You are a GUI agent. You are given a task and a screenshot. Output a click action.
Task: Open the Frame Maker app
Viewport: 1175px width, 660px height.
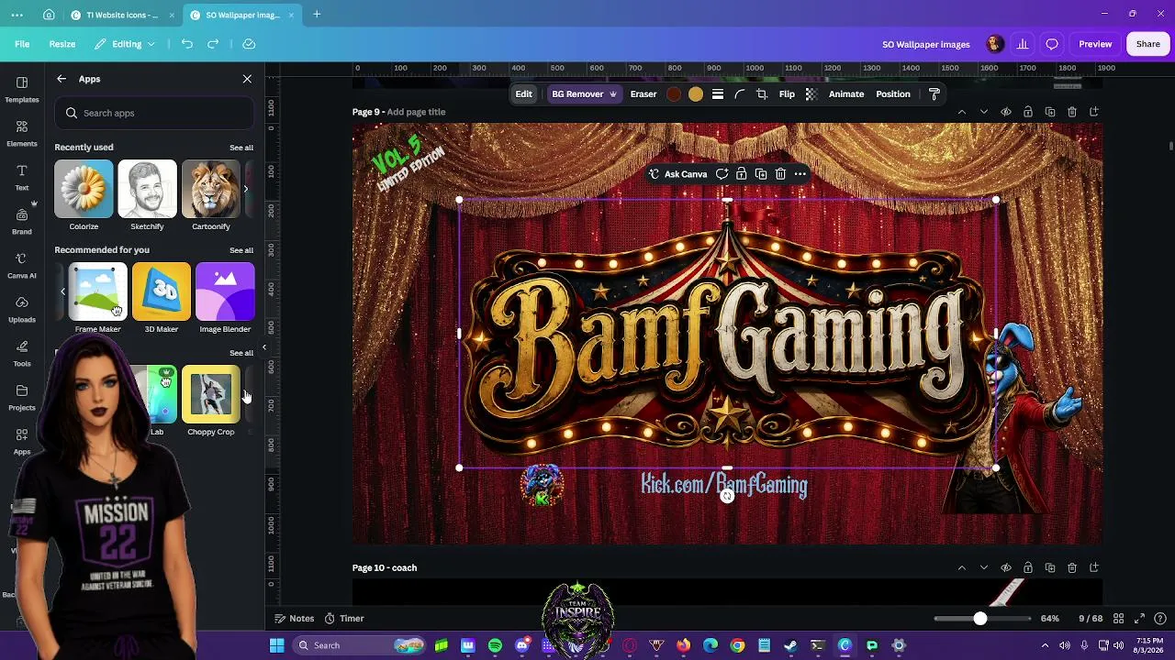97,299
